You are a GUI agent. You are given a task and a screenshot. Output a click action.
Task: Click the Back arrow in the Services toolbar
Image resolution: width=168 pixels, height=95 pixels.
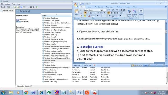click(2, 7)
